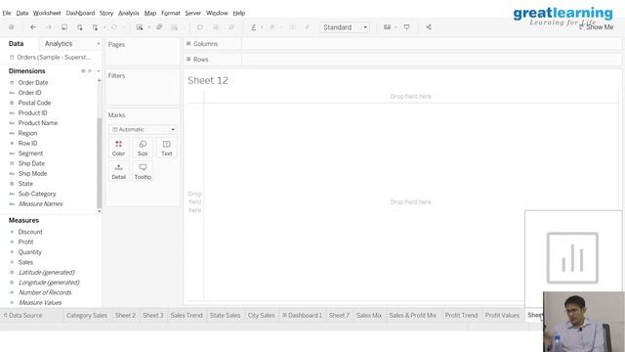Select the Number of Records measure
Screen dimensions: 625x352
pos(45,292)
